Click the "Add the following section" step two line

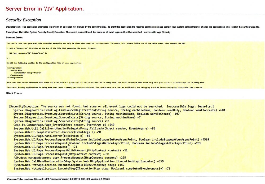coord(44,63)
